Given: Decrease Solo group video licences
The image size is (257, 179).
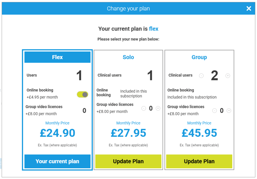Looking at the screenshot, I should 144,108.
